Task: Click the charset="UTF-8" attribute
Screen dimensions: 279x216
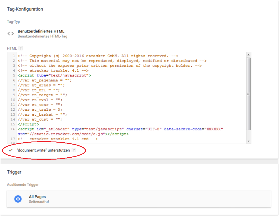Action: 144,129
